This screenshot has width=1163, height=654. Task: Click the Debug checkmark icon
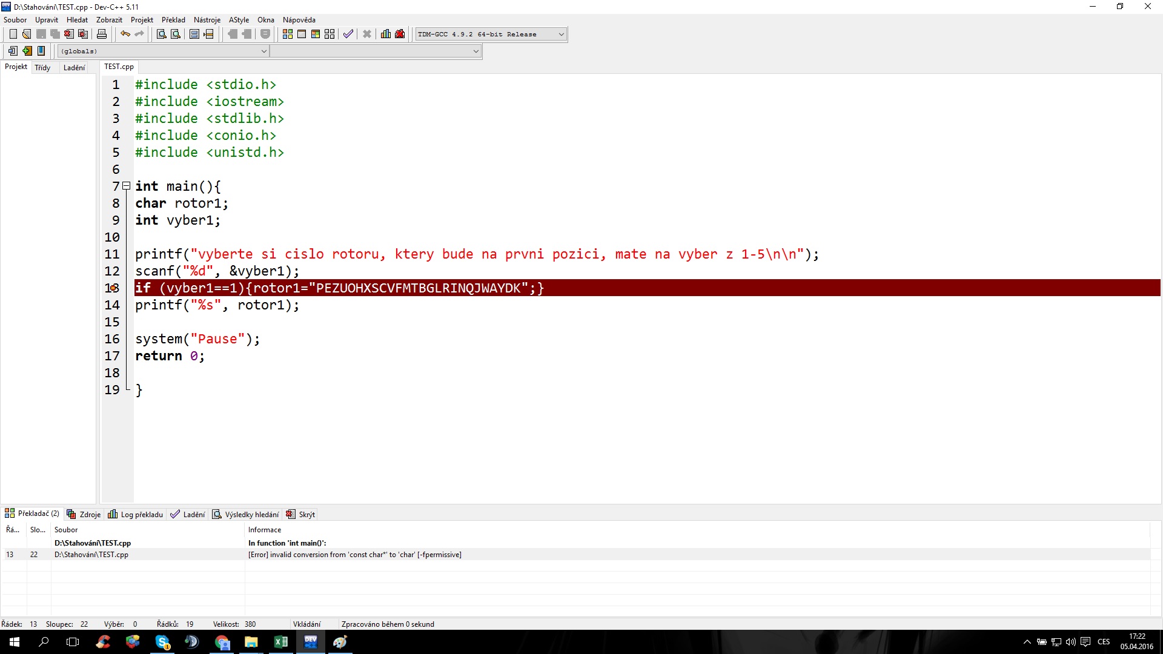348,34
